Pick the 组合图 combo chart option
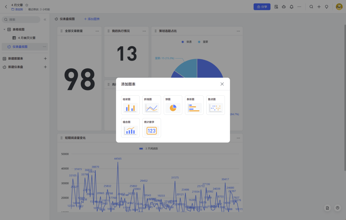 (x=130, y=128)
